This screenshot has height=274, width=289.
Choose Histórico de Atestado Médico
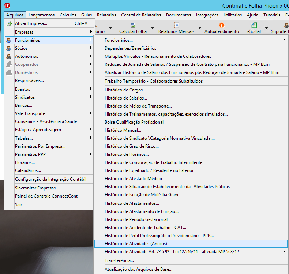pyautogui.click(x=191, y=179)
